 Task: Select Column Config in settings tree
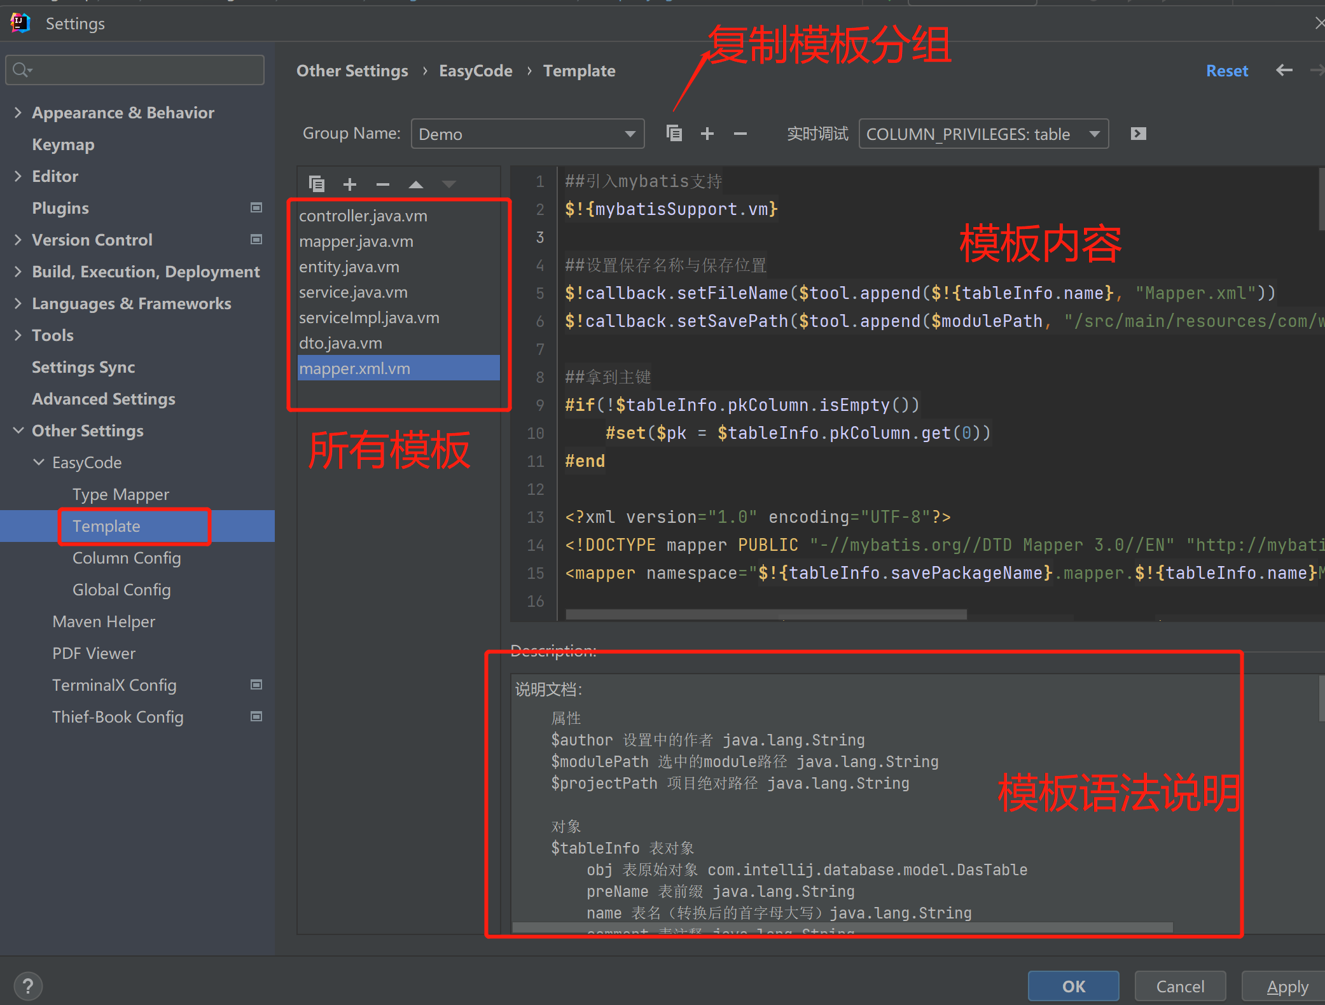(127, 558)
